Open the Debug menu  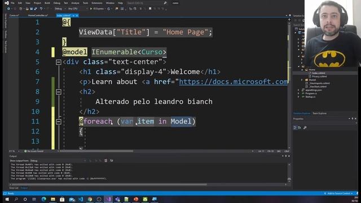(x=56, y=3)
